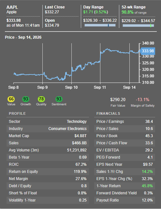
Task: Click the Apple company name
Action: click(11, 12)
